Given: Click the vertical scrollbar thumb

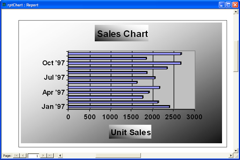Looking at the screenshot, I should pos(236,56).
